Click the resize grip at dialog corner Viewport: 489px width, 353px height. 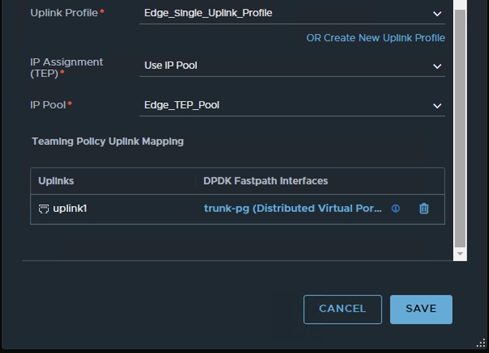click(x=480, y=344)
